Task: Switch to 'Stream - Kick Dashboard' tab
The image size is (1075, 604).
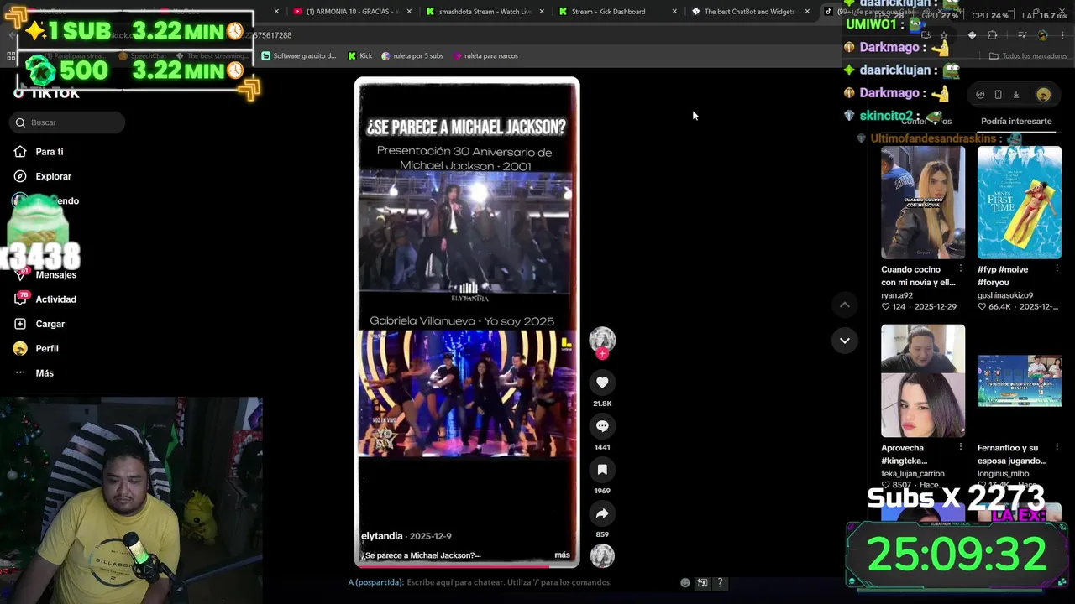Action: point(614,12)
